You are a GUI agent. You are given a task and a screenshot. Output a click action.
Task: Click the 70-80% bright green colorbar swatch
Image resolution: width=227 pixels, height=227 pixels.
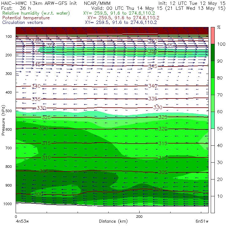[213, 86]
